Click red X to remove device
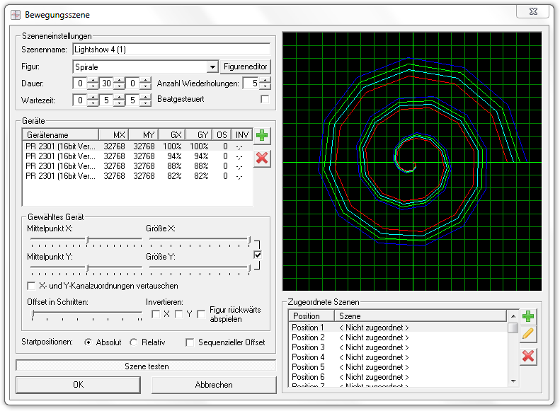 [x=262, y=157]
